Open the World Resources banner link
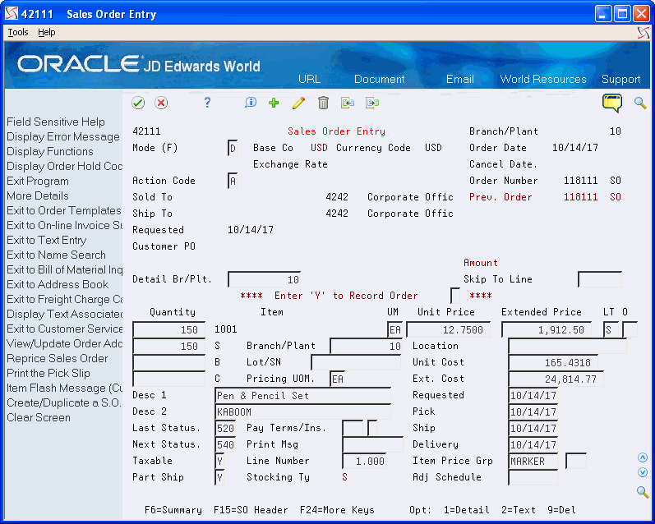This screenshot has height=524, width=655. [x=543, y=79]
